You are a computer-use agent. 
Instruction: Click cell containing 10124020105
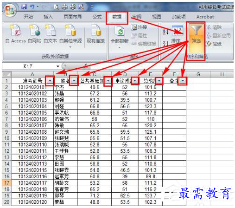[x=32, y=113]
